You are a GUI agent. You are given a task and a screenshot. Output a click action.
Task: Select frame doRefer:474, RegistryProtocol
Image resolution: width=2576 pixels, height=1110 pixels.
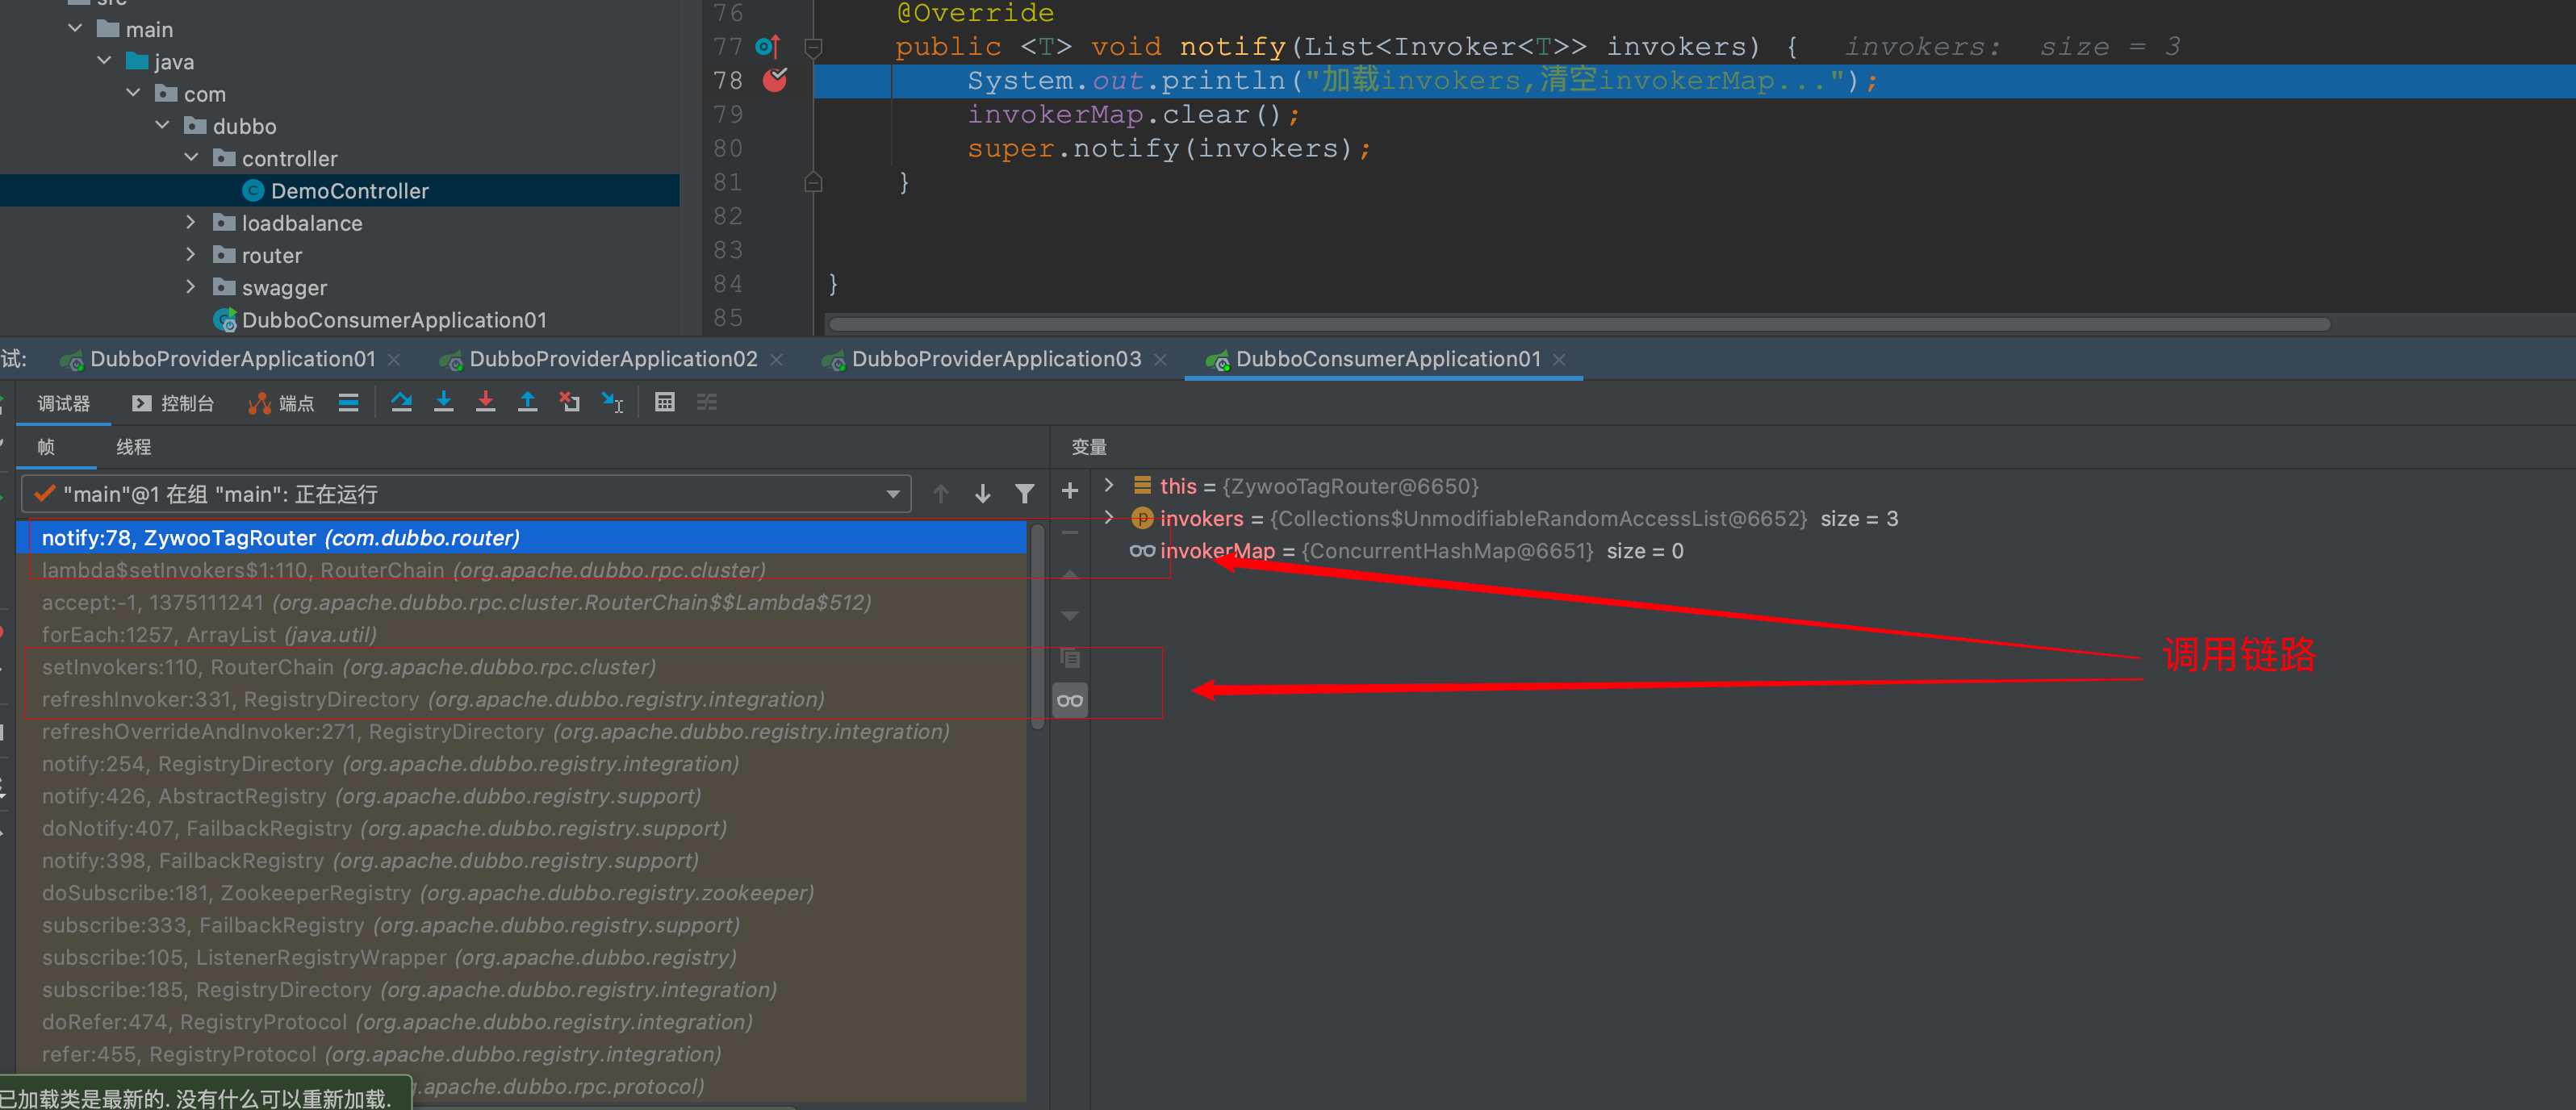tap(522, 1022)
